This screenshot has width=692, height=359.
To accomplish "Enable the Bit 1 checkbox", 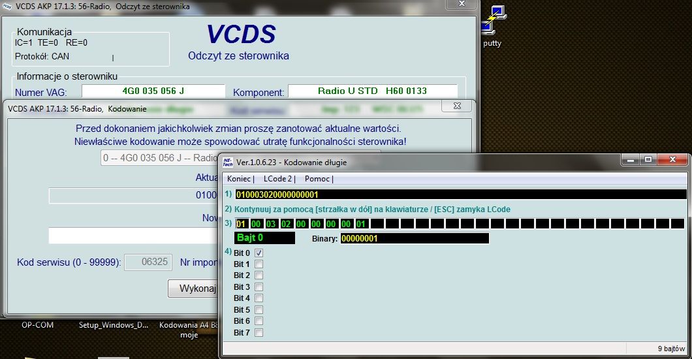I will pos(259,264).
